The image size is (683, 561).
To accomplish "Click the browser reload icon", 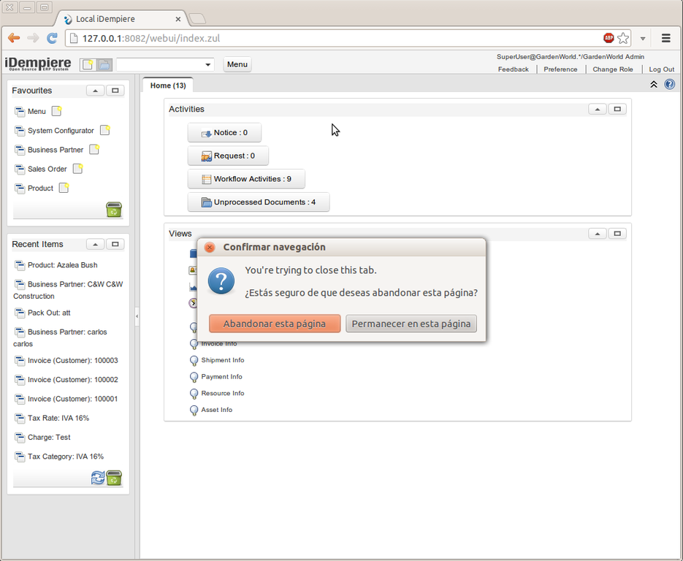I will point(52,38).
